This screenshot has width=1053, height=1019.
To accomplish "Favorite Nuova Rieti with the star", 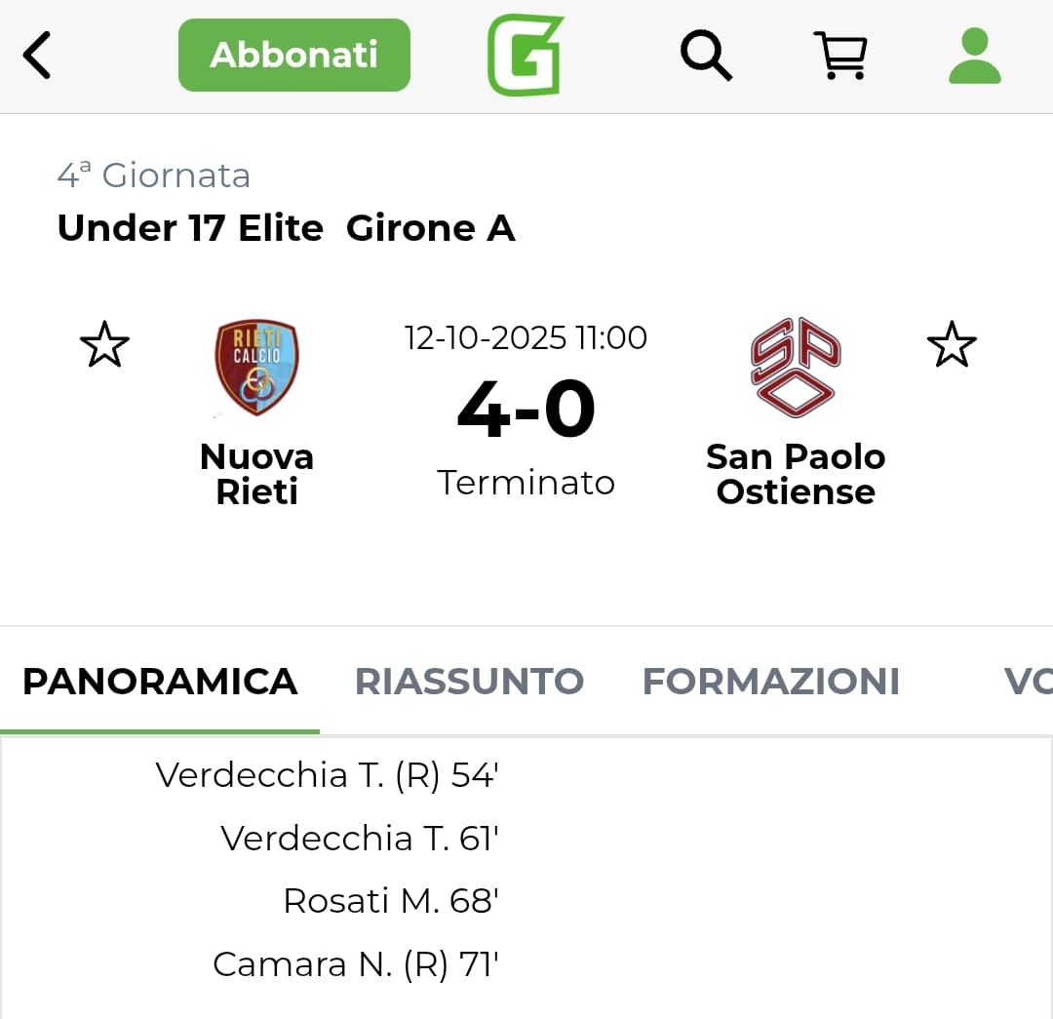I will [104, 345].
